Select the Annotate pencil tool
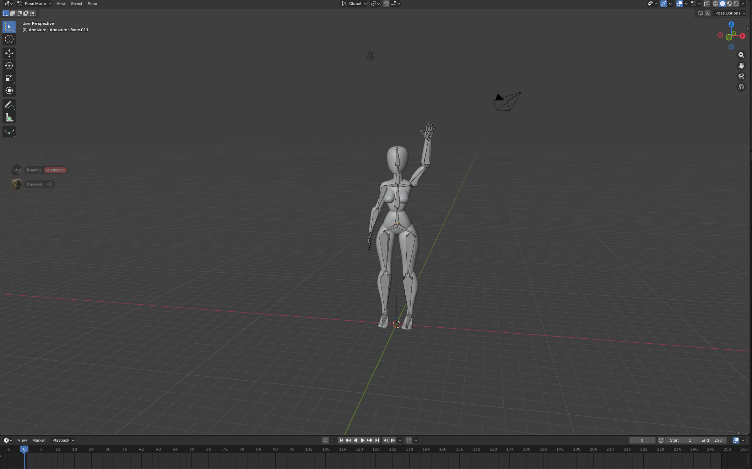Viewport: 752px width, 469px height. coord(9,105)
